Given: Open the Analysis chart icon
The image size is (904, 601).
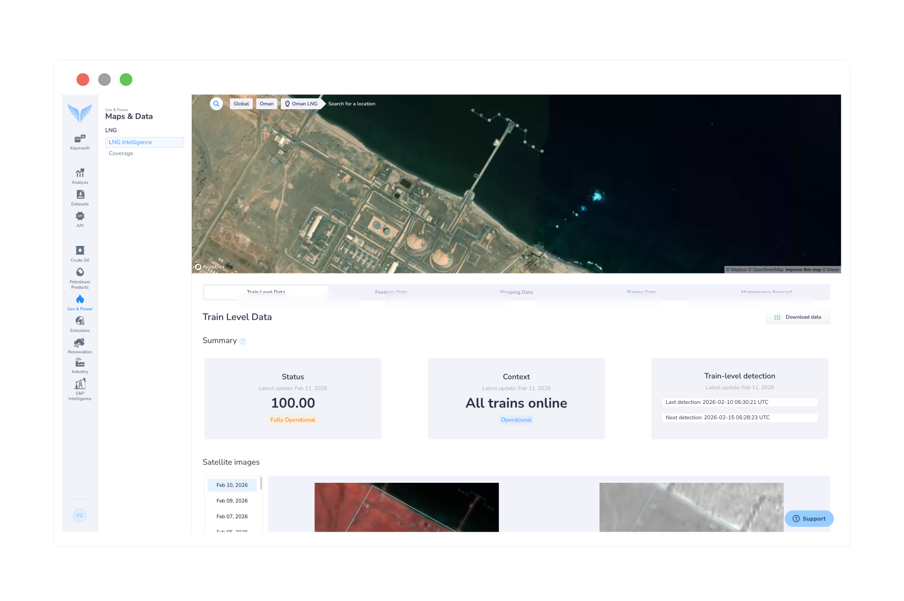Looking at the screenshot, I should click(x=80, y=173).
